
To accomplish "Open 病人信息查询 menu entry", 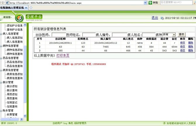I will [x=15, y=42].
